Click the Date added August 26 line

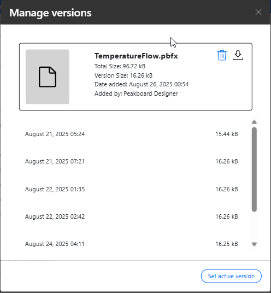point(142,84)
